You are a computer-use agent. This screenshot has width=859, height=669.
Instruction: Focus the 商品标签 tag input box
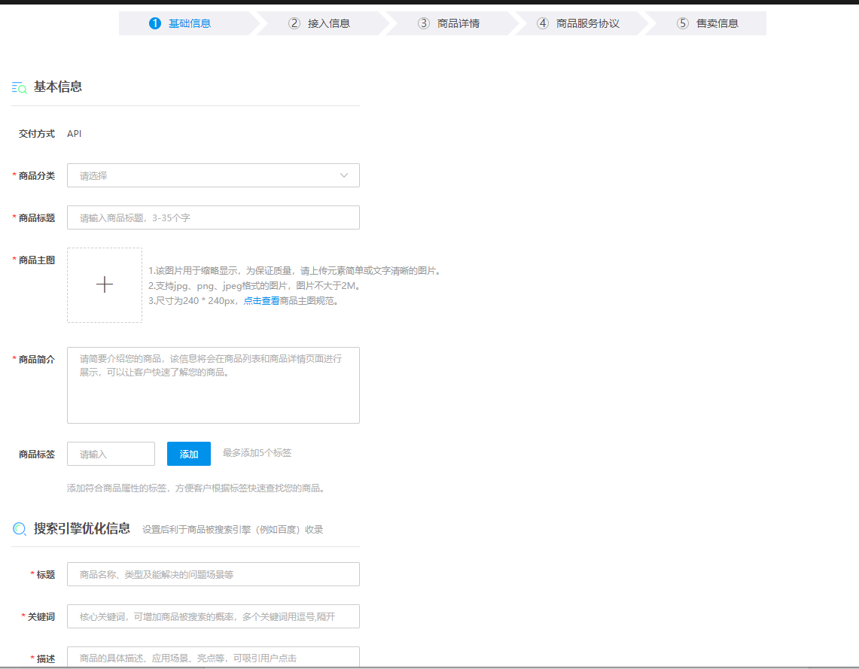(111, 454)
